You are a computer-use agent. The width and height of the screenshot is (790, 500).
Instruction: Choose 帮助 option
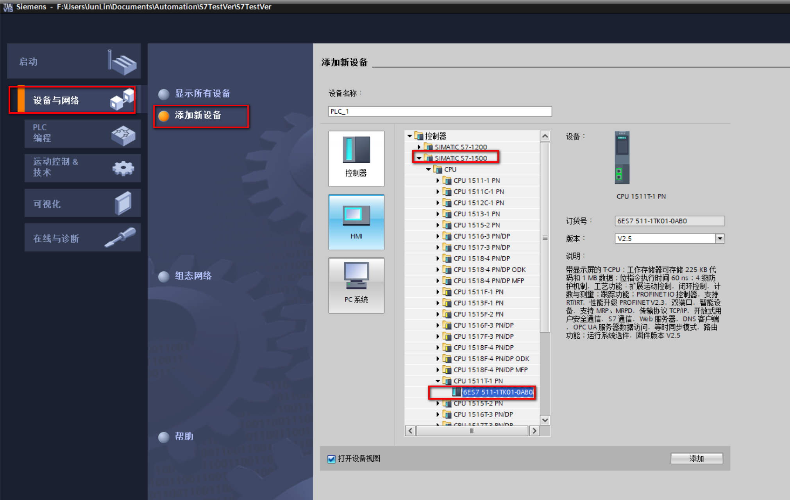pyautogui.click(x=176, y=437)
